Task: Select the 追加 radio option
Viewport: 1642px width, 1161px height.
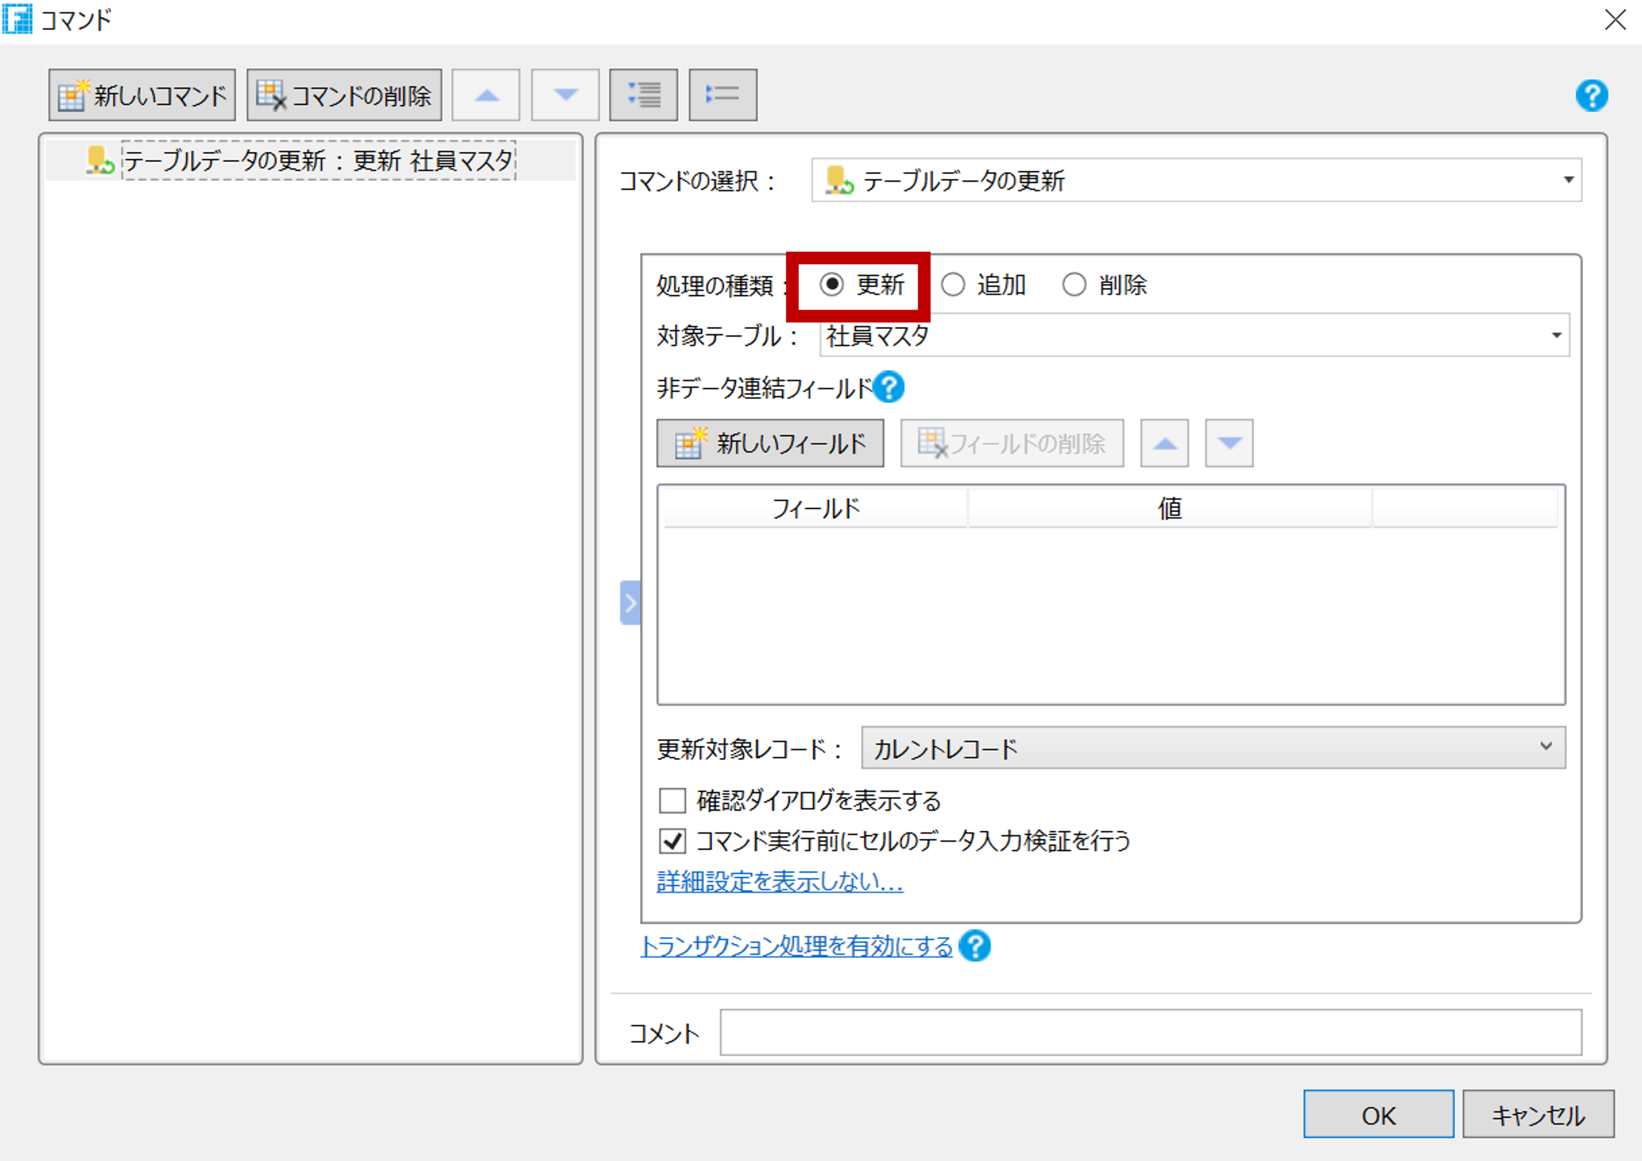Action: click(x=953, y=285)
